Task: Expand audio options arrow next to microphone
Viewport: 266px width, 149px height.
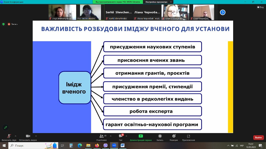Action: (15, 136)
